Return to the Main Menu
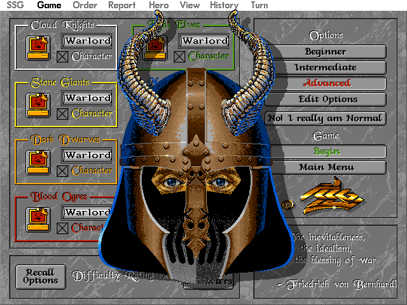407x305 pixels. click(x=326, y=167)
